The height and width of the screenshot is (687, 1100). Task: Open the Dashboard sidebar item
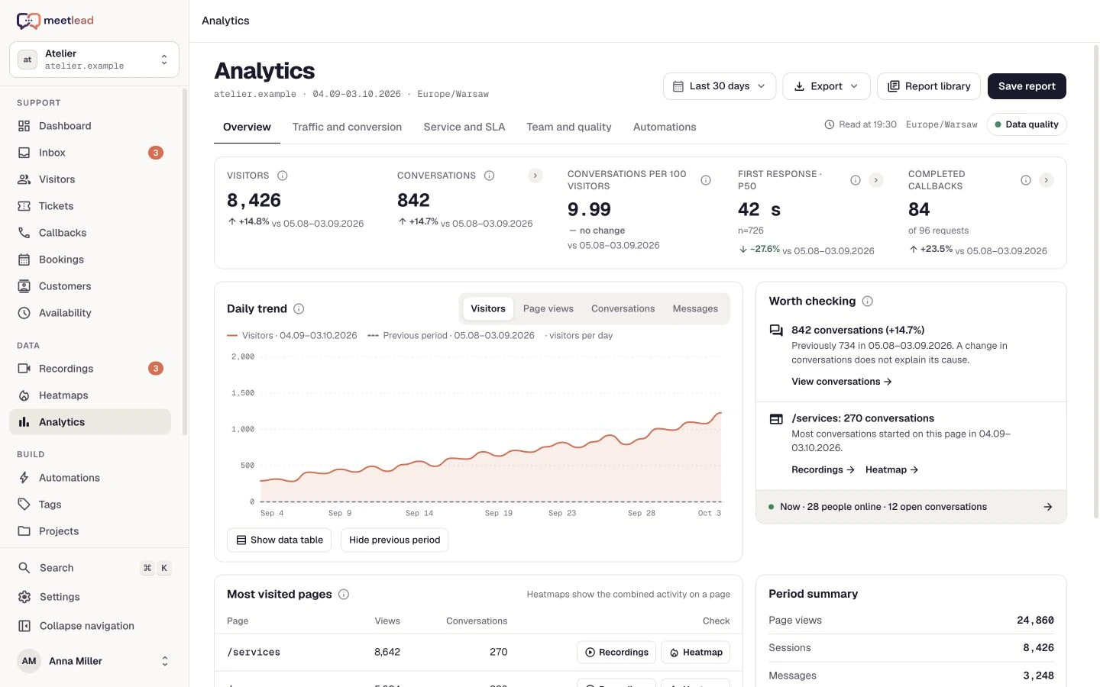90,126
